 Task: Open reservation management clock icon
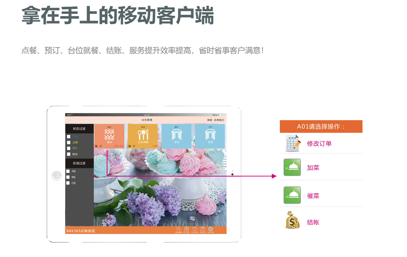pyautogui.click(x=194, y=229)
